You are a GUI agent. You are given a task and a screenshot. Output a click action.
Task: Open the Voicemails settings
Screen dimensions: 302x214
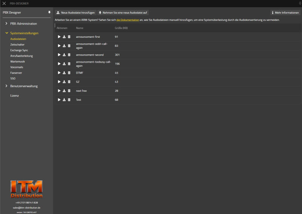[17, 67]
